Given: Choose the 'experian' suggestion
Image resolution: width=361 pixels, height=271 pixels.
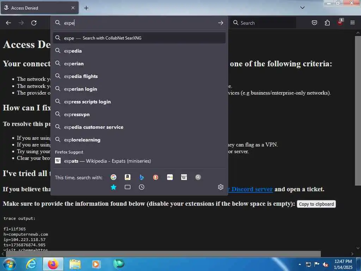Looking at the screenshot, I should [x=139, y=64].
